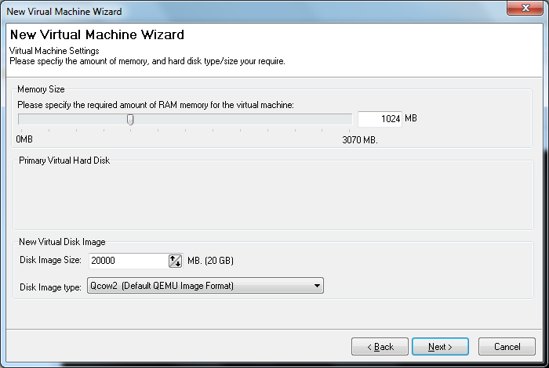This screenshot has width=549, height=368.
Task: Click the up/down stepper icon beside disk size
Action: (x=175, y=261)
